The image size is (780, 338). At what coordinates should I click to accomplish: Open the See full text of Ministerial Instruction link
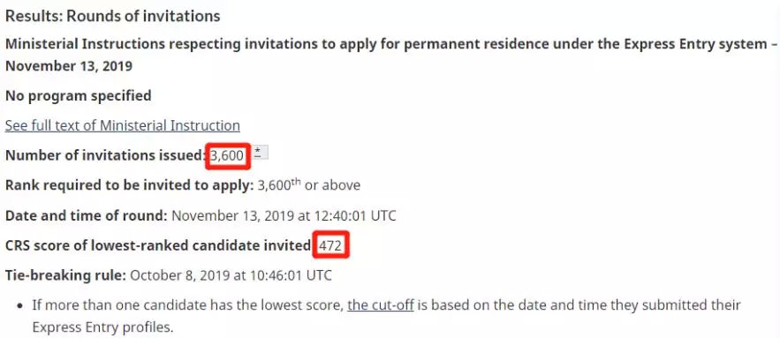coord(123,125)
